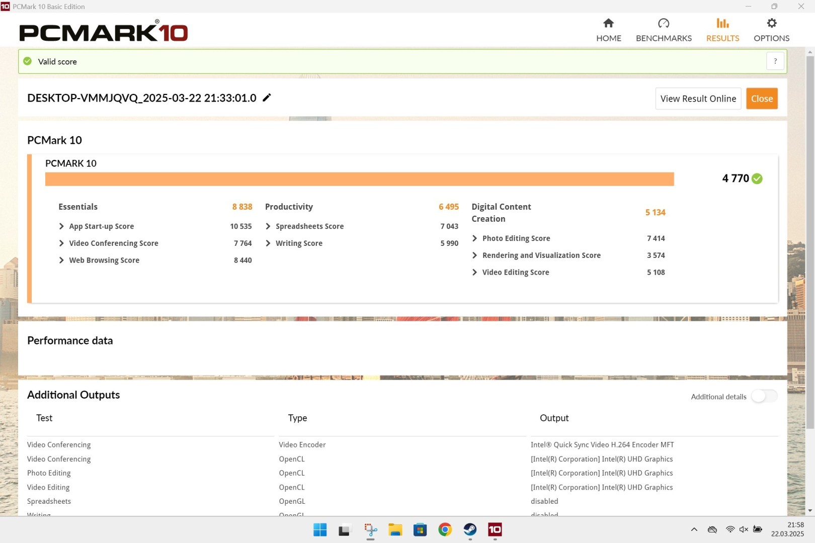Expand Writing Score

click(x=268, y=243)
